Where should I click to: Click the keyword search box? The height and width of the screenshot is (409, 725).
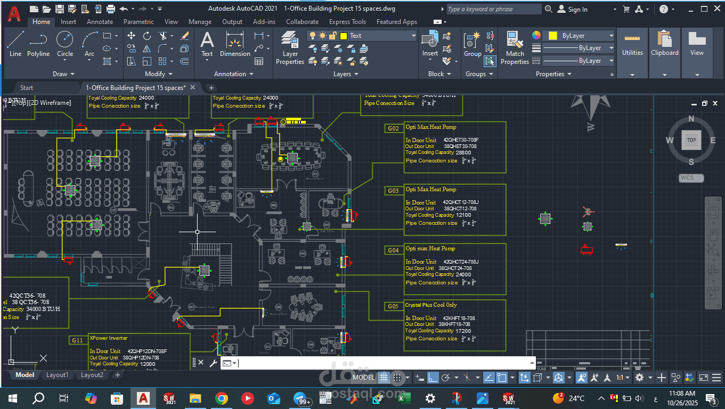493,9
